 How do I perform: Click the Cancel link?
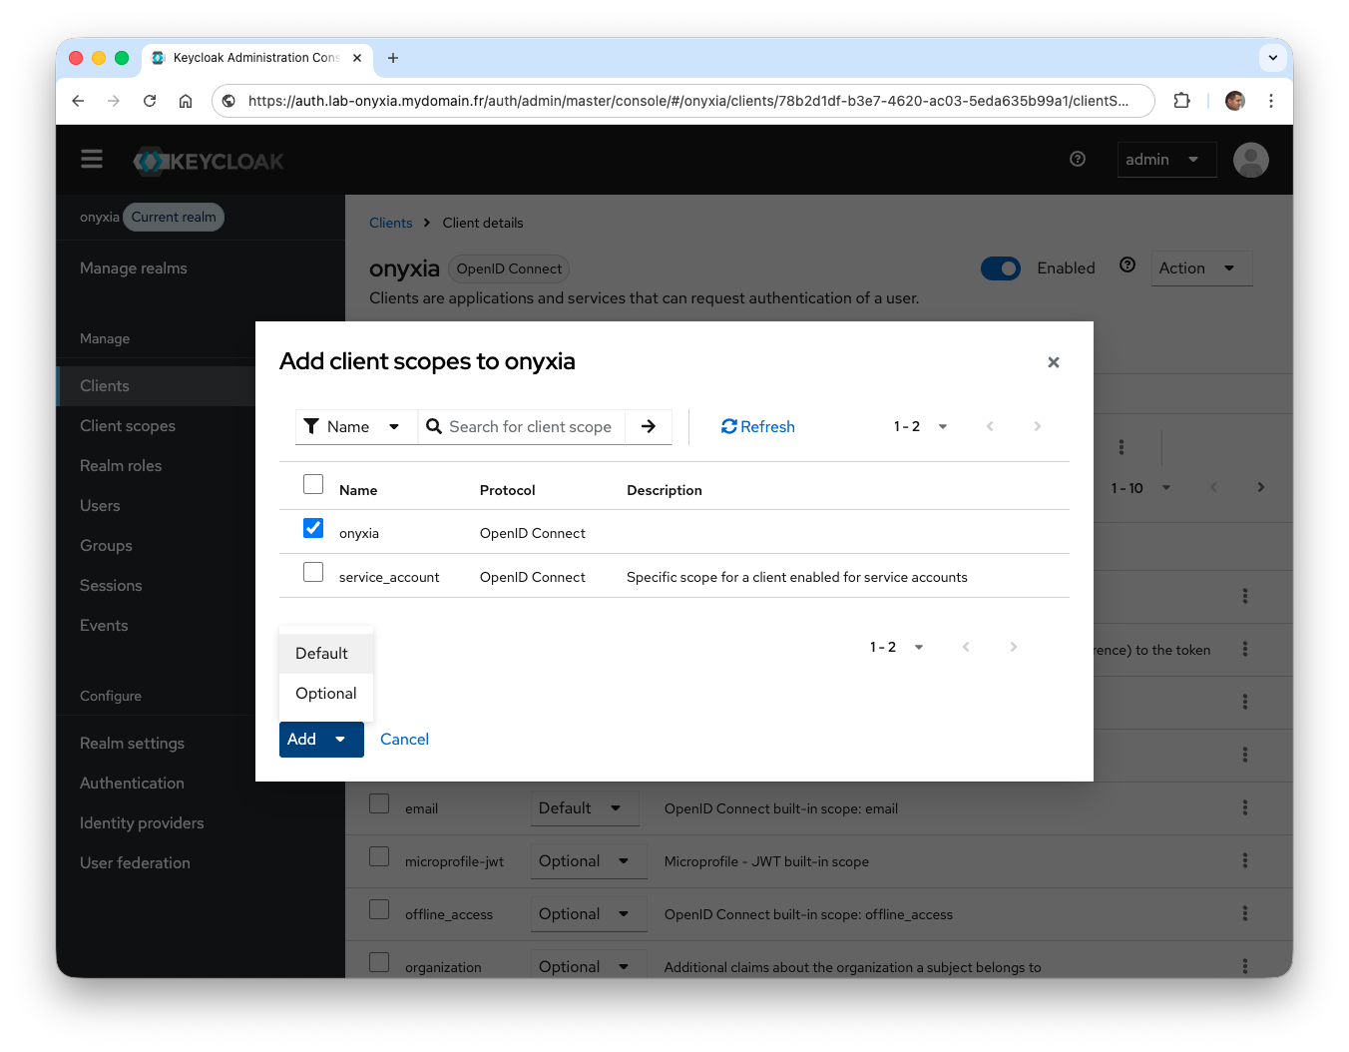click(404, 740)
